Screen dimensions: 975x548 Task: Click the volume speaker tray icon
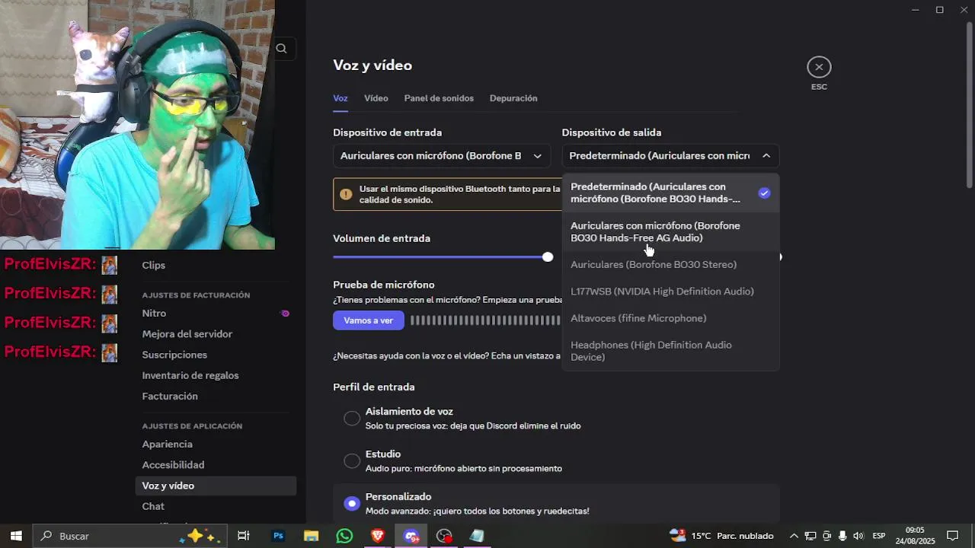click(858, 536)
